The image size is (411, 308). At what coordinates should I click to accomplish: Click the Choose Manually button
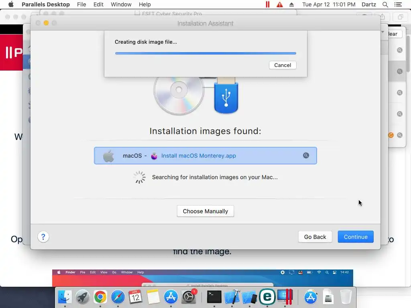coord(205,211)
